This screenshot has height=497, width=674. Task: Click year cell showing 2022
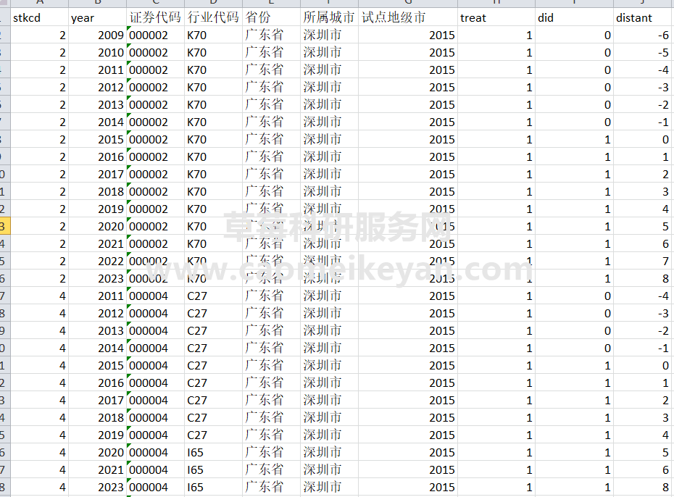coord(97,261)
